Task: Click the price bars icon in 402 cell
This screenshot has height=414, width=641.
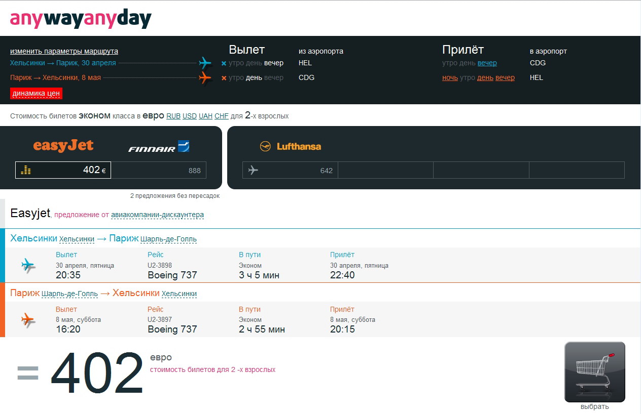Action: click(x=26, y=171)
